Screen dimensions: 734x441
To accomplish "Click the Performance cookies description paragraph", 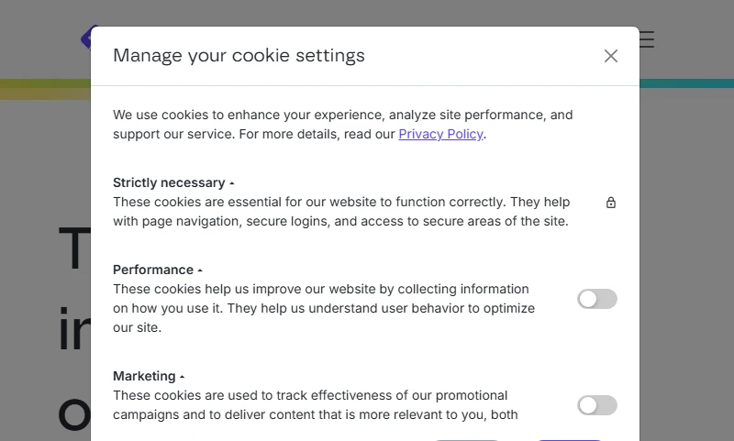I will click(x=324, y=308).
